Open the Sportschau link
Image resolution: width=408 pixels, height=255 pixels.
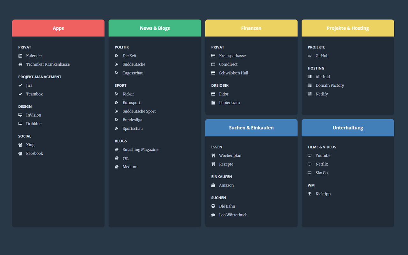(133, 128)
